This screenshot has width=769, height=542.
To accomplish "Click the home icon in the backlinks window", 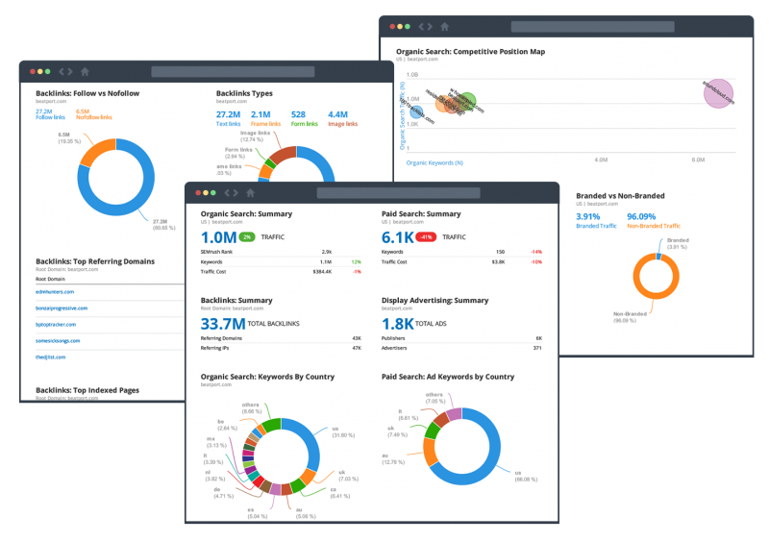I will [x=85, y=72].
